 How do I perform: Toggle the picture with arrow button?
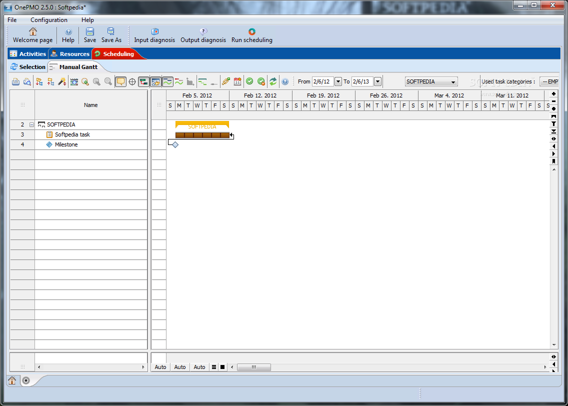pyautogui.click(x=156, y=82)
